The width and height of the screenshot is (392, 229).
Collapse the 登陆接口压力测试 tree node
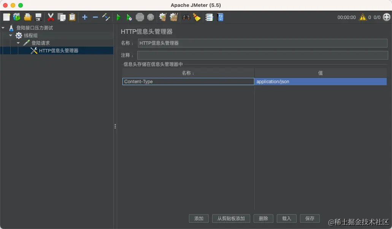3,28
